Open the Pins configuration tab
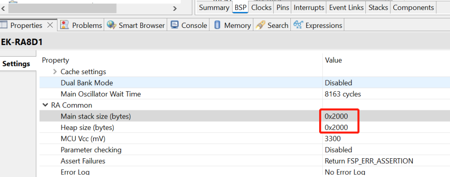This screenshot has width=450, height=177. click(282, 7)
